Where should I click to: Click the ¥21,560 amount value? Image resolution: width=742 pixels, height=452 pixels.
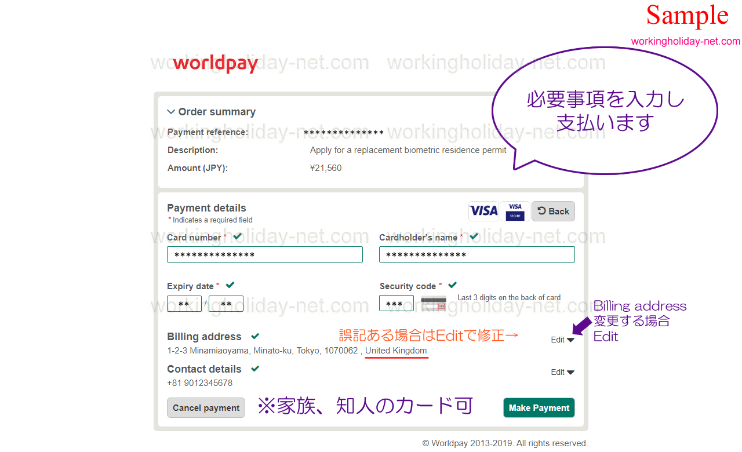click(x=326, y=168)
